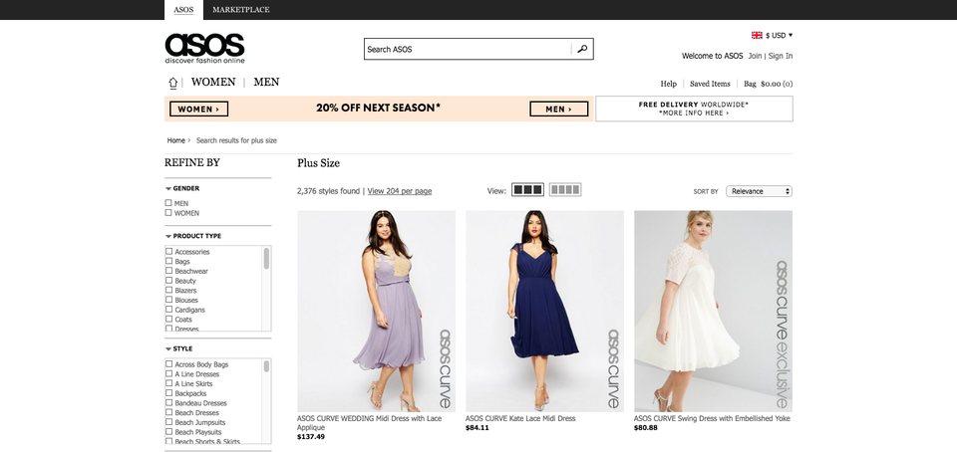Click the $84.11 price text
The width and height of the screenshot is (957, 452).
(x=478, y=428)
